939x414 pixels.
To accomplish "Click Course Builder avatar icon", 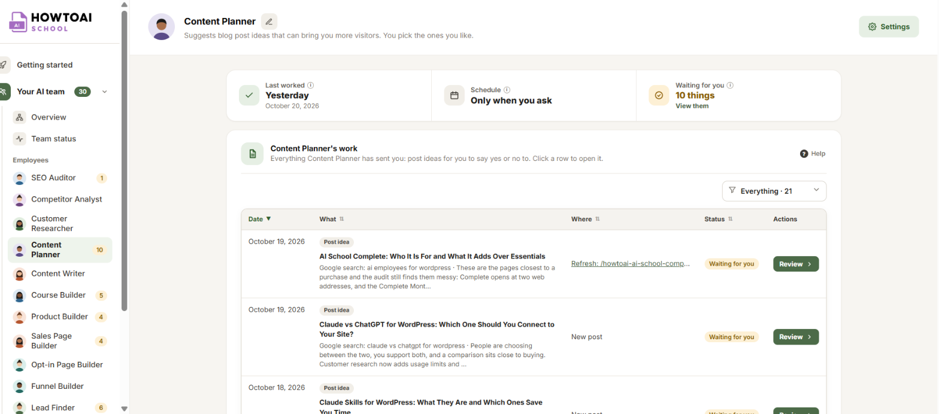I will click(20, 296).
